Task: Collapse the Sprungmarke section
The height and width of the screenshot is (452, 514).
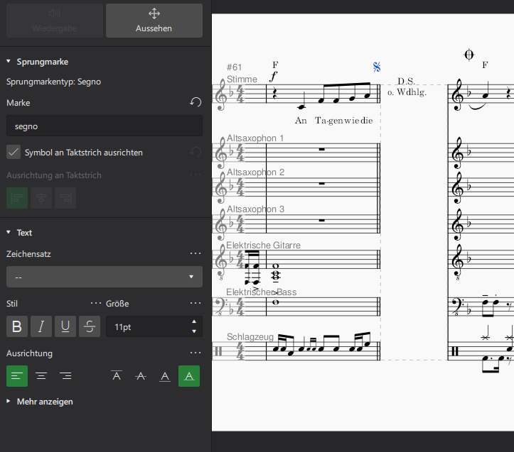Action: (9, 62)
